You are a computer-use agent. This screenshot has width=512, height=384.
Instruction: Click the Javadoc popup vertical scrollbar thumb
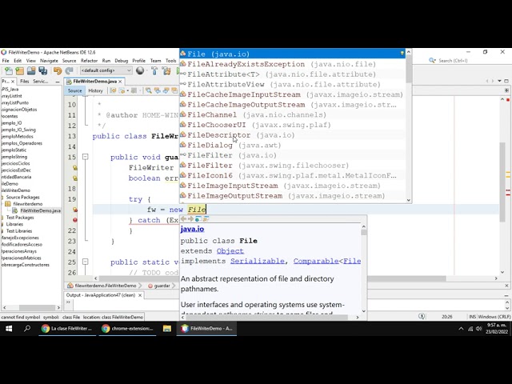click(364, 232)
